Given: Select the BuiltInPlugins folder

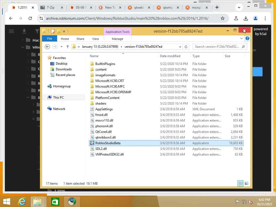Looking at the screenshot, I should coord(105,64).
